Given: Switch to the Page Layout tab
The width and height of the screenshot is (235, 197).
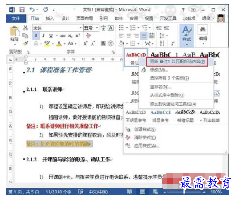Looking at the screenshot, I should (84, 18).
